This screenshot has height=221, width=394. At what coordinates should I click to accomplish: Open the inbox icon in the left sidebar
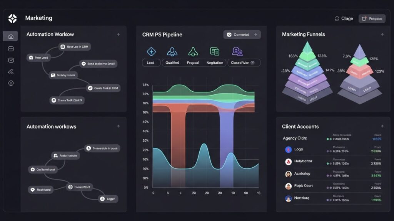pyautogui.click(x=11, y=48)
